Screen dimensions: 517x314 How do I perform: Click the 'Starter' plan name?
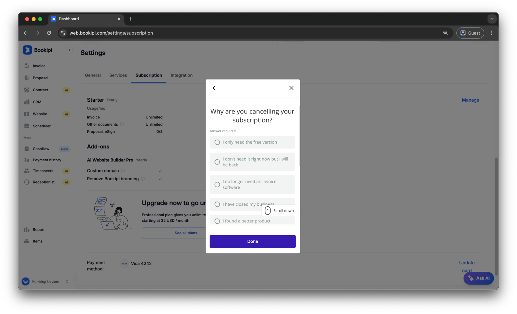96,100
